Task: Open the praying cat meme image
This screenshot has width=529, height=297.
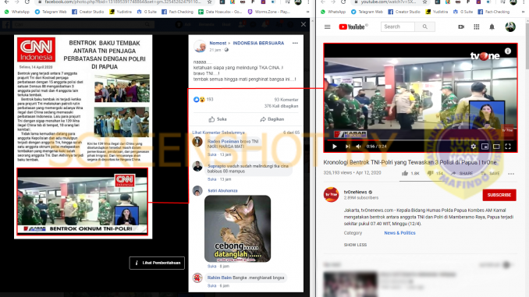Action: click(x=237, y=228)
